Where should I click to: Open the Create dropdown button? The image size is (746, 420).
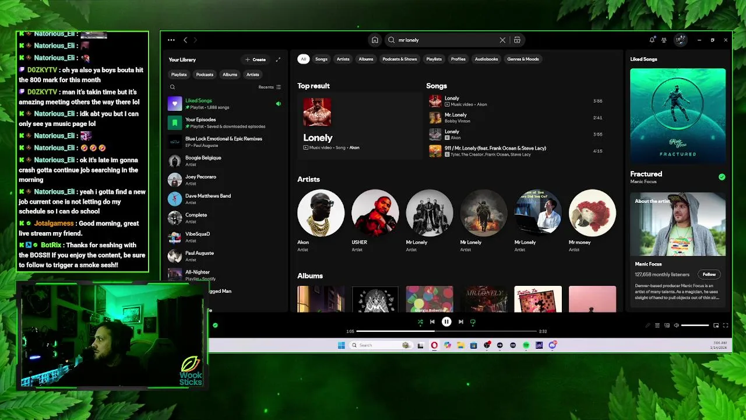256,60
